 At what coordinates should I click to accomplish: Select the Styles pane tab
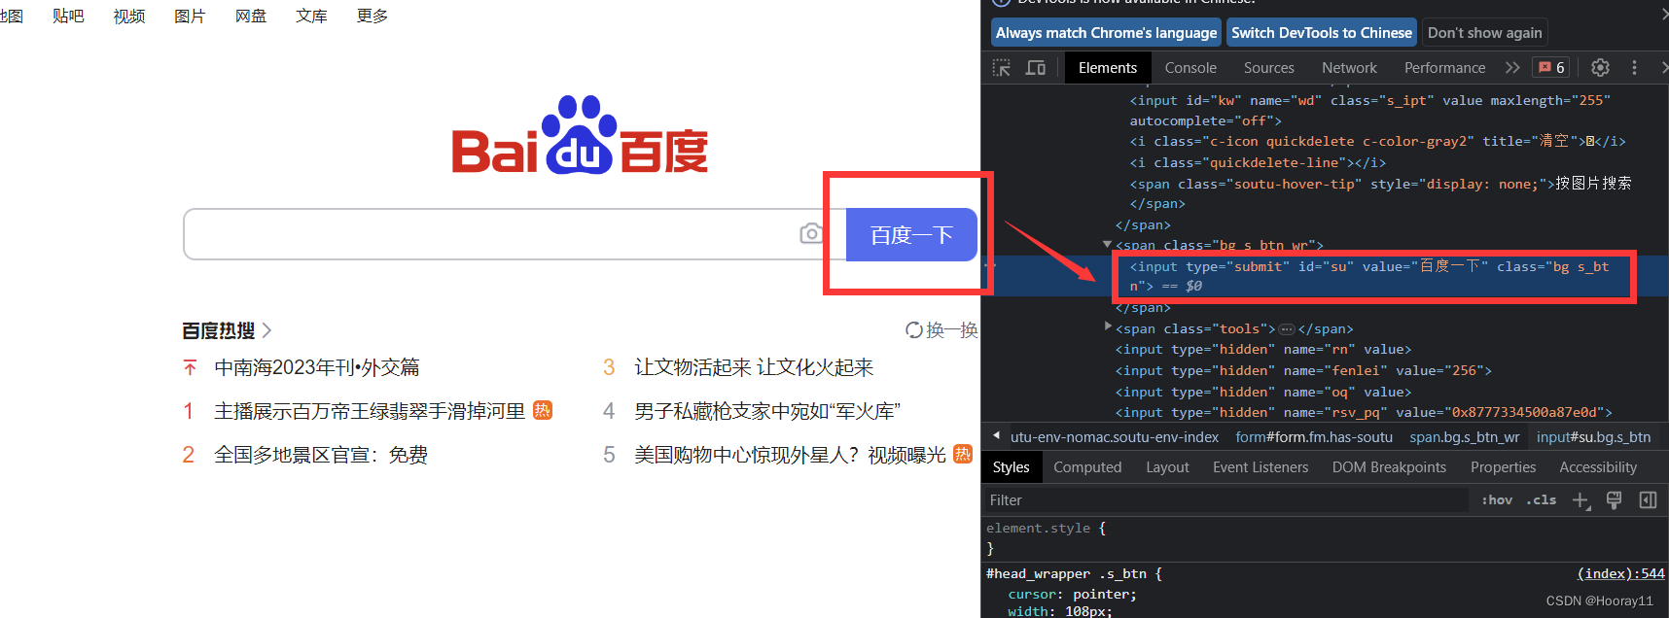point(1011,467)
